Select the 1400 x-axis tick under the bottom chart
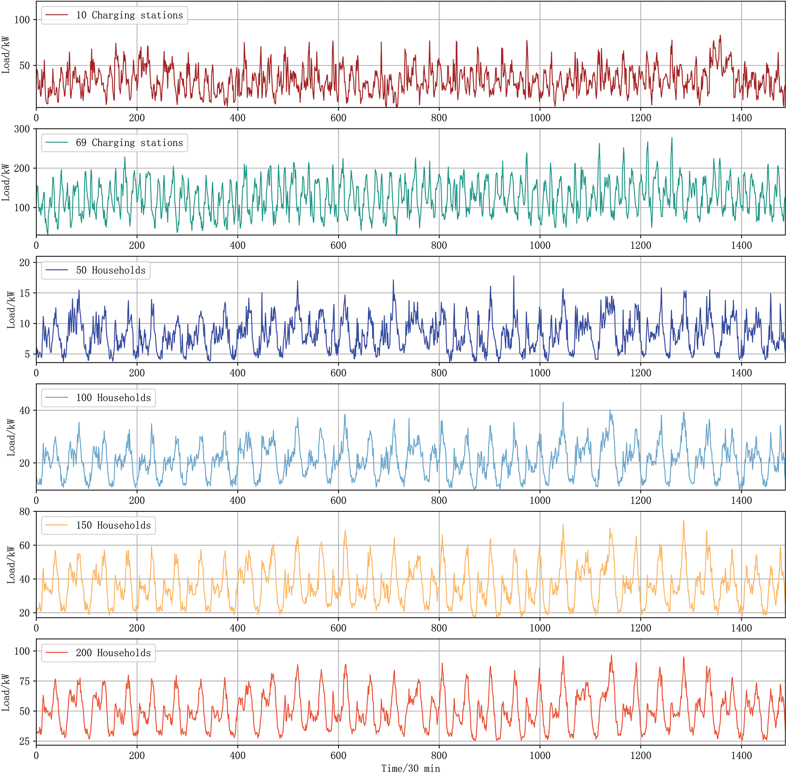This screenshot has height=774, width=787. (741, 756)
